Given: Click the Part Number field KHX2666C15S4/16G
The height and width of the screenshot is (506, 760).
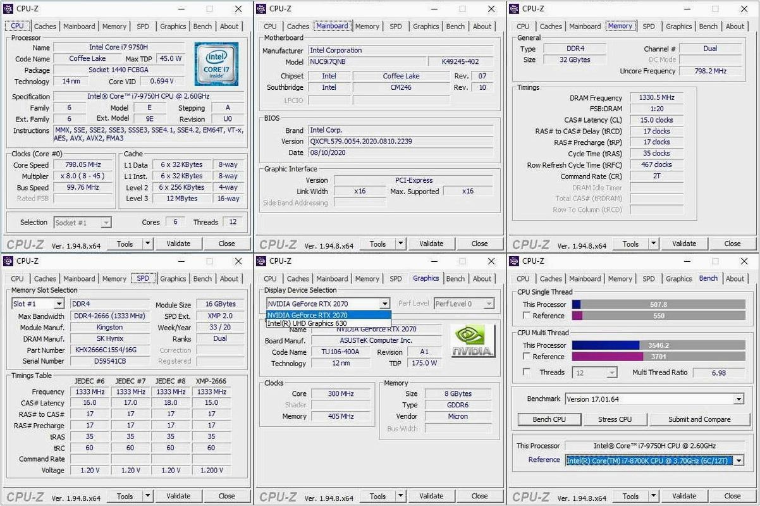Looking at the screenshot, I should coord(109,350).
